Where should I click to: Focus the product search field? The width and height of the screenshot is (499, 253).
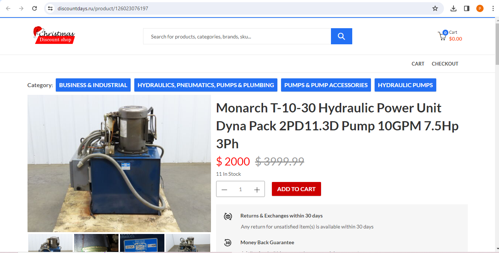tap(237, 36)
